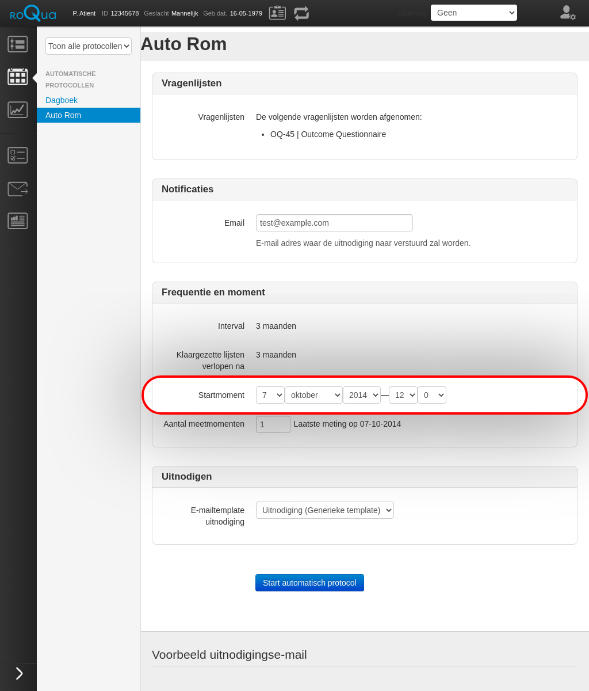Screen dimensions: 589x691
Task: Click the 'Start automatisch protocol' button
Action: pyautogui.click(x=309, y=583)
